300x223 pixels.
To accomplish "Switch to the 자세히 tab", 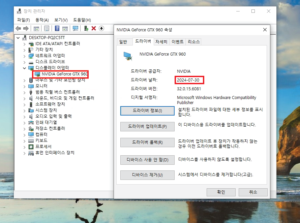I will click(x=161, y=42).
